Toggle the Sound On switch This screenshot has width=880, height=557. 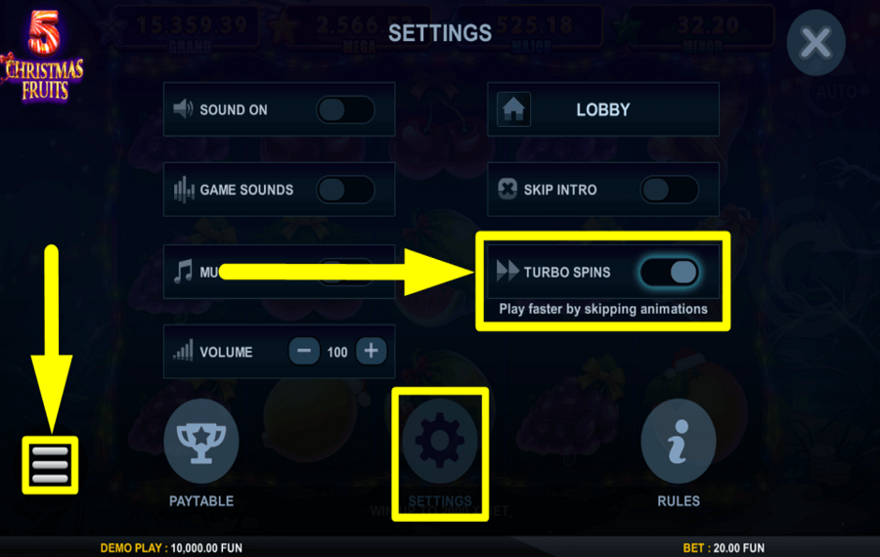click(346, 109)
